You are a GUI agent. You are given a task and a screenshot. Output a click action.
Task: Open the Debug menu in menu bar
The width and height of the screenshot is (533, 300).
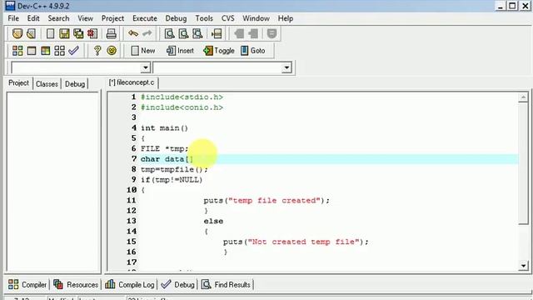[x=176, y=18]
